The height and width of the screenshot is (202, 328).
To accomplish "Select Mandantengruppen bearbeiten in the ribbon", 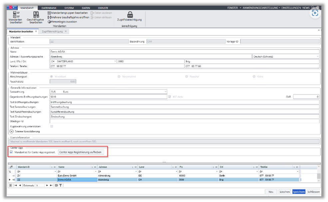I will coord(68,13).
